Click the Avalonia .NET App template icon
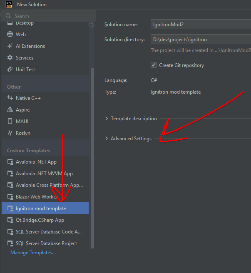251x273 pixels. pos(10,162)
